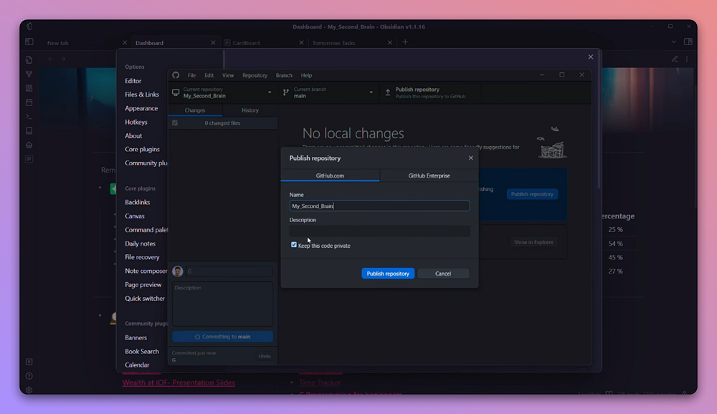
Task: Click the calendar icon in Obsidian ribbon
Action: coord(29,102)
